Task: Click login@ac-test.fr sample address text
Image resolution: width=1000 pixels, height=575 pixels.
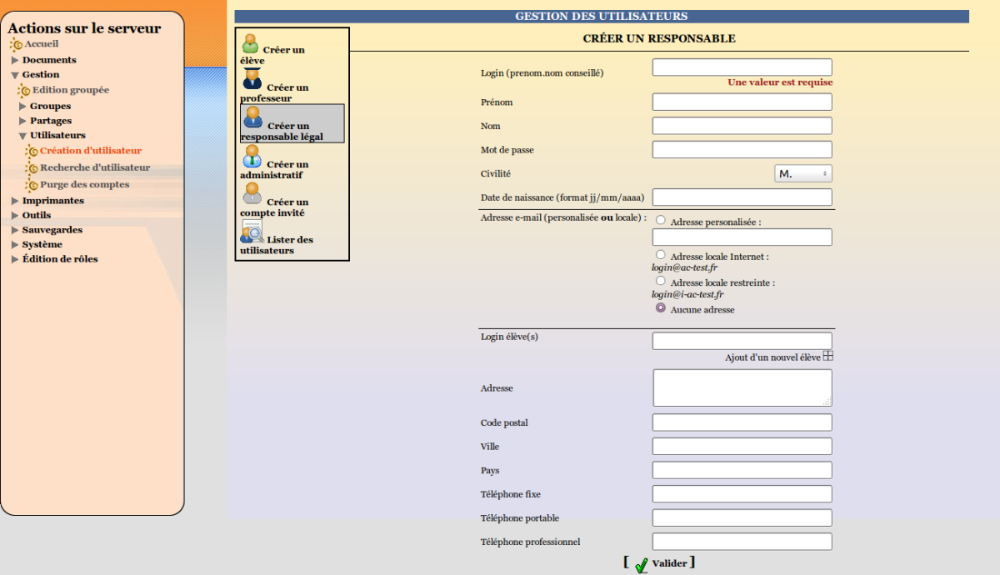Action: pyautogui.click(x=684, y=268)
